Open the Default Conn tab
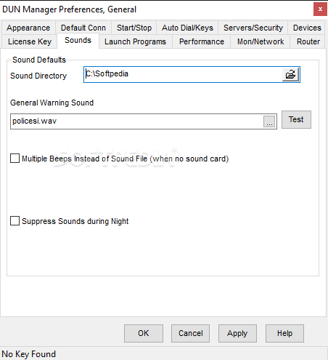Image resolution: width=328 pixels, height=360 pixels. click(83, 28)
